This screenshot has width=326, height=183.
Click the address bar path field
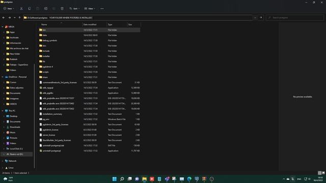click(x=138, y=18)
